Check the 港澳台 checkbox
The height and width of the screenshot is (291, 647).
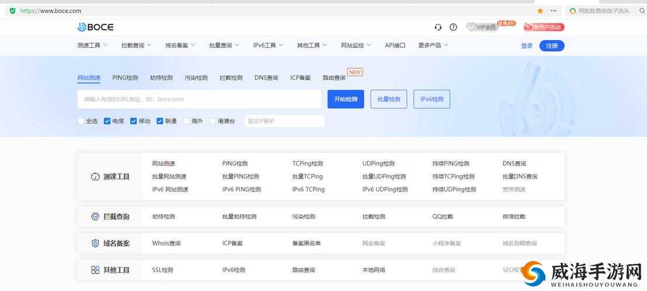(213, 121)
